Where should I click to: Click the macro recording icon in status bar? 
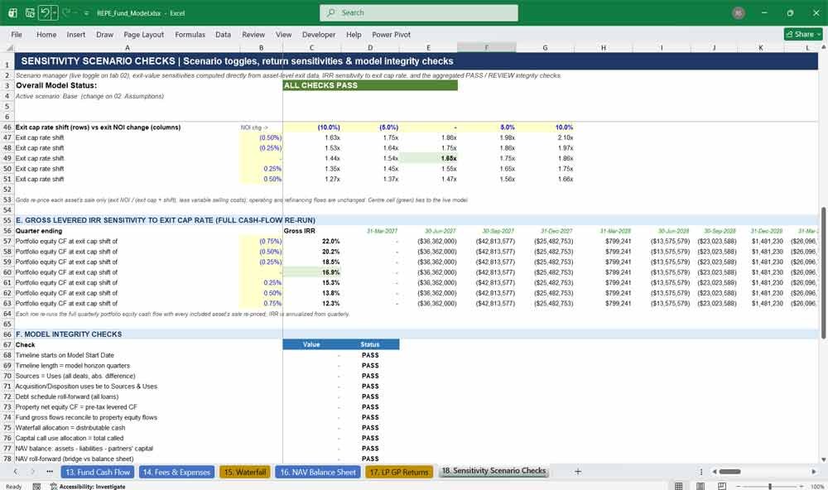click(x=36, y=487)
